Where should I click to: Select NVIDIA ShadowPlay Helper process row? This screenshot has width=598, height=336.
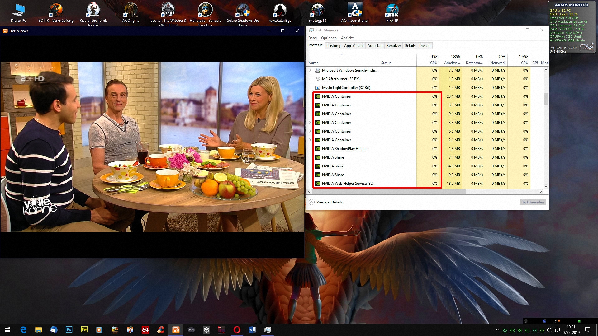tap(344, 149)
